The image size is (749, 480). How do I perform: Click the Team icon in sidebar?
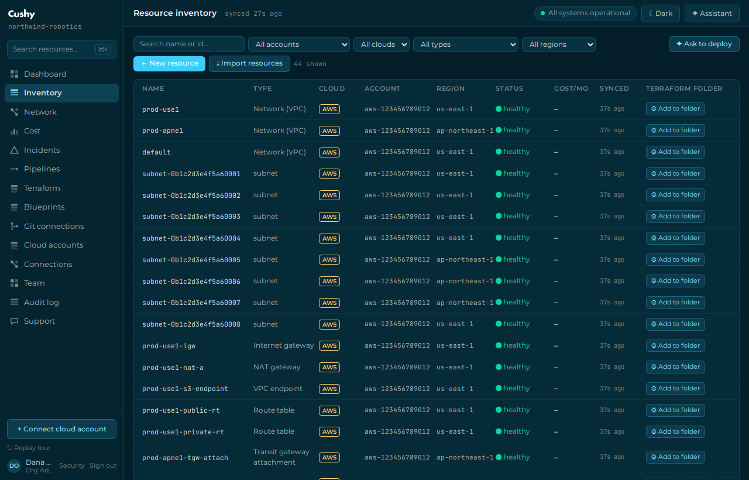pos(14,283)
